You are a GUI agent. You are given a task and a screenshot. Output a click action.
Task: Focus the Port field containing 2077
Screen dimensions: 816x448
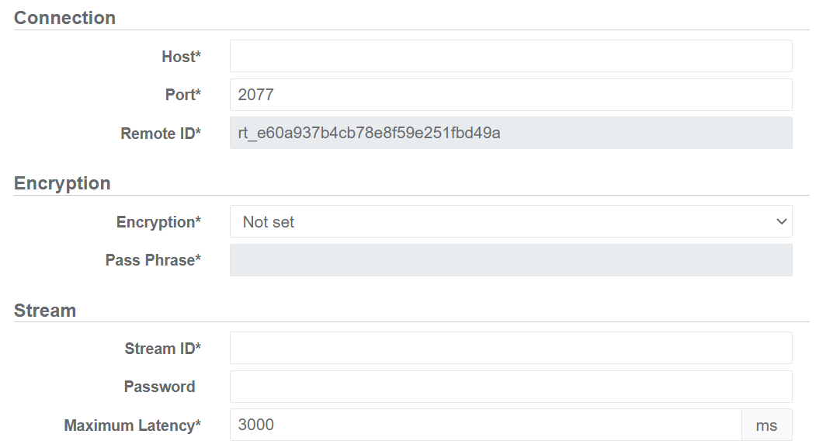click(x=511, y=95)
